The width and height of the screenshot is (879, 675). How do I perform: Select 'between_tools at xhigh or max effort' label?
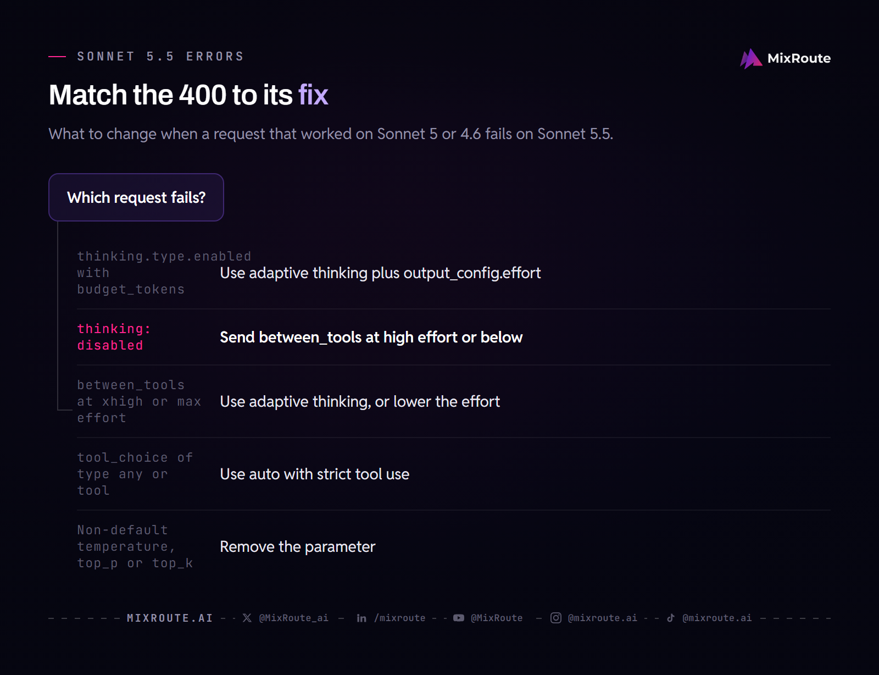[139, 401]
